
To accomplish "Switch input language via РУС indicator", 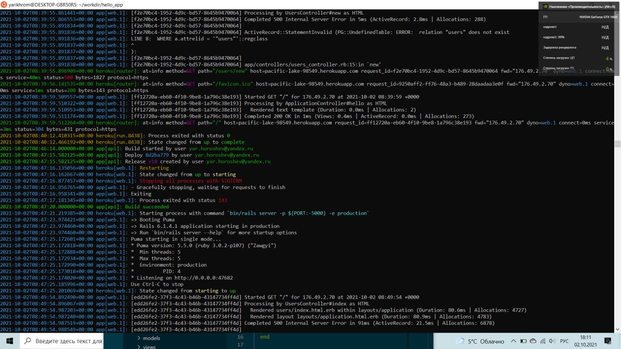I will (x=564, y=341).
